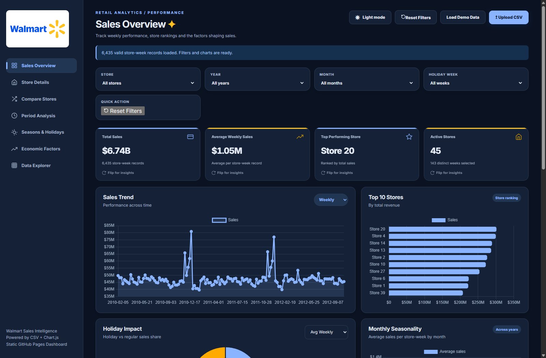
Task: Open the Store filter dropdown
Action: (148, 83)
